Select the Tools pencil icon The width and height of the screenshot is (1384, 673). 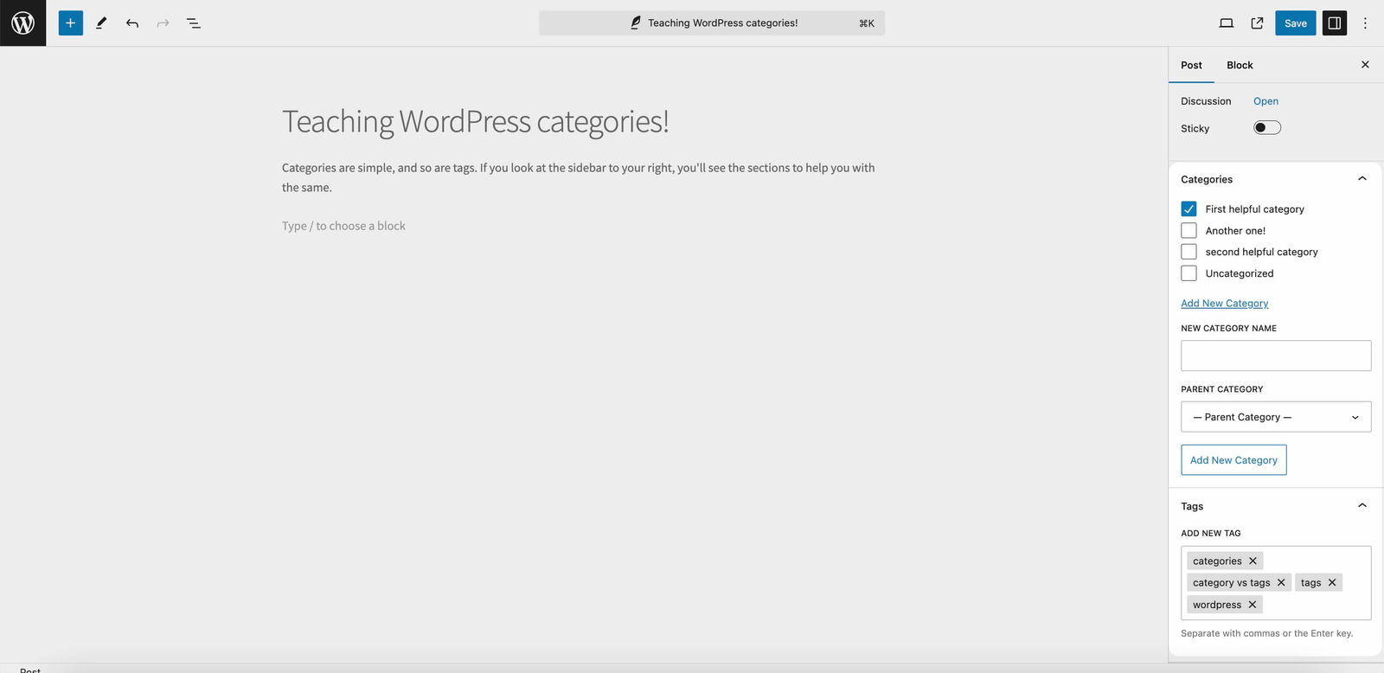click(101, 23)
